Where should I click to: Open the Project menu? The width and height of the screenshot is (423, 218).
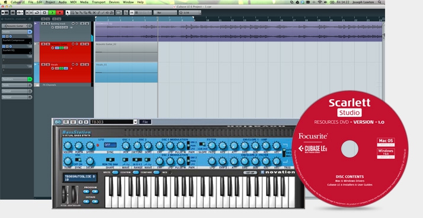tap(50, 2)
